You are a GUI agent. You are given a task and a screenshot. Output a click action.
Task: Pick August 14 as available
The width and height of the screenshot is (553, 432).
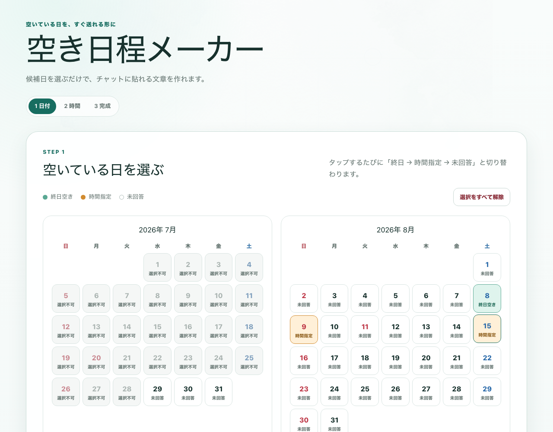[x=457, y=330]
